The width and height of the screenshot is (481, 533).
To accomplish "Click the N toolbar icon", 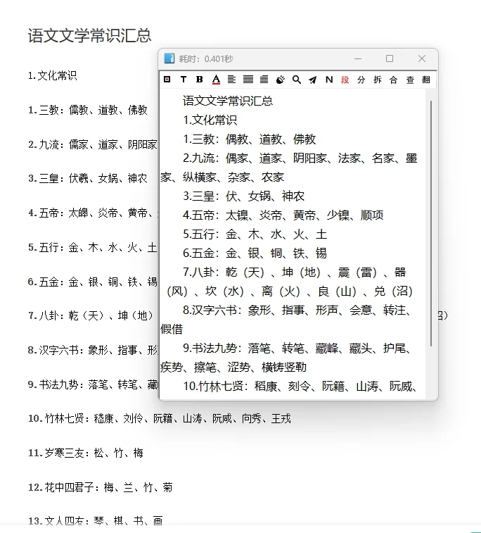I will [x=329, y=80].
